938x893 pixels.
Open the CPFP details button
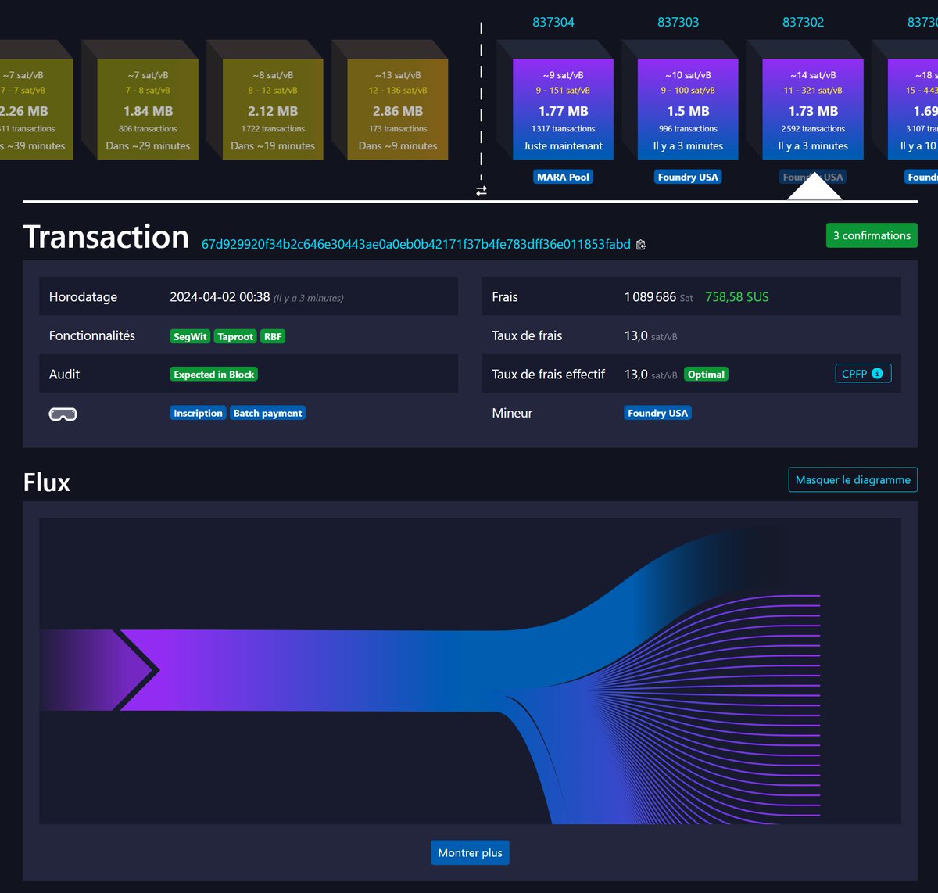863,374
